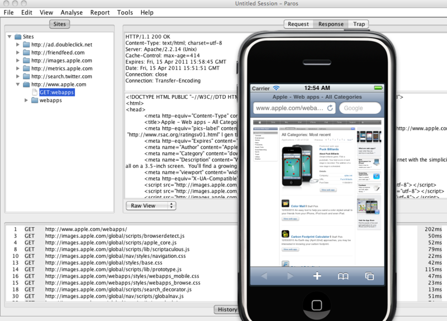Expand the search.twitter.com node
Screen dimensions: 447x321
(18, 76)
